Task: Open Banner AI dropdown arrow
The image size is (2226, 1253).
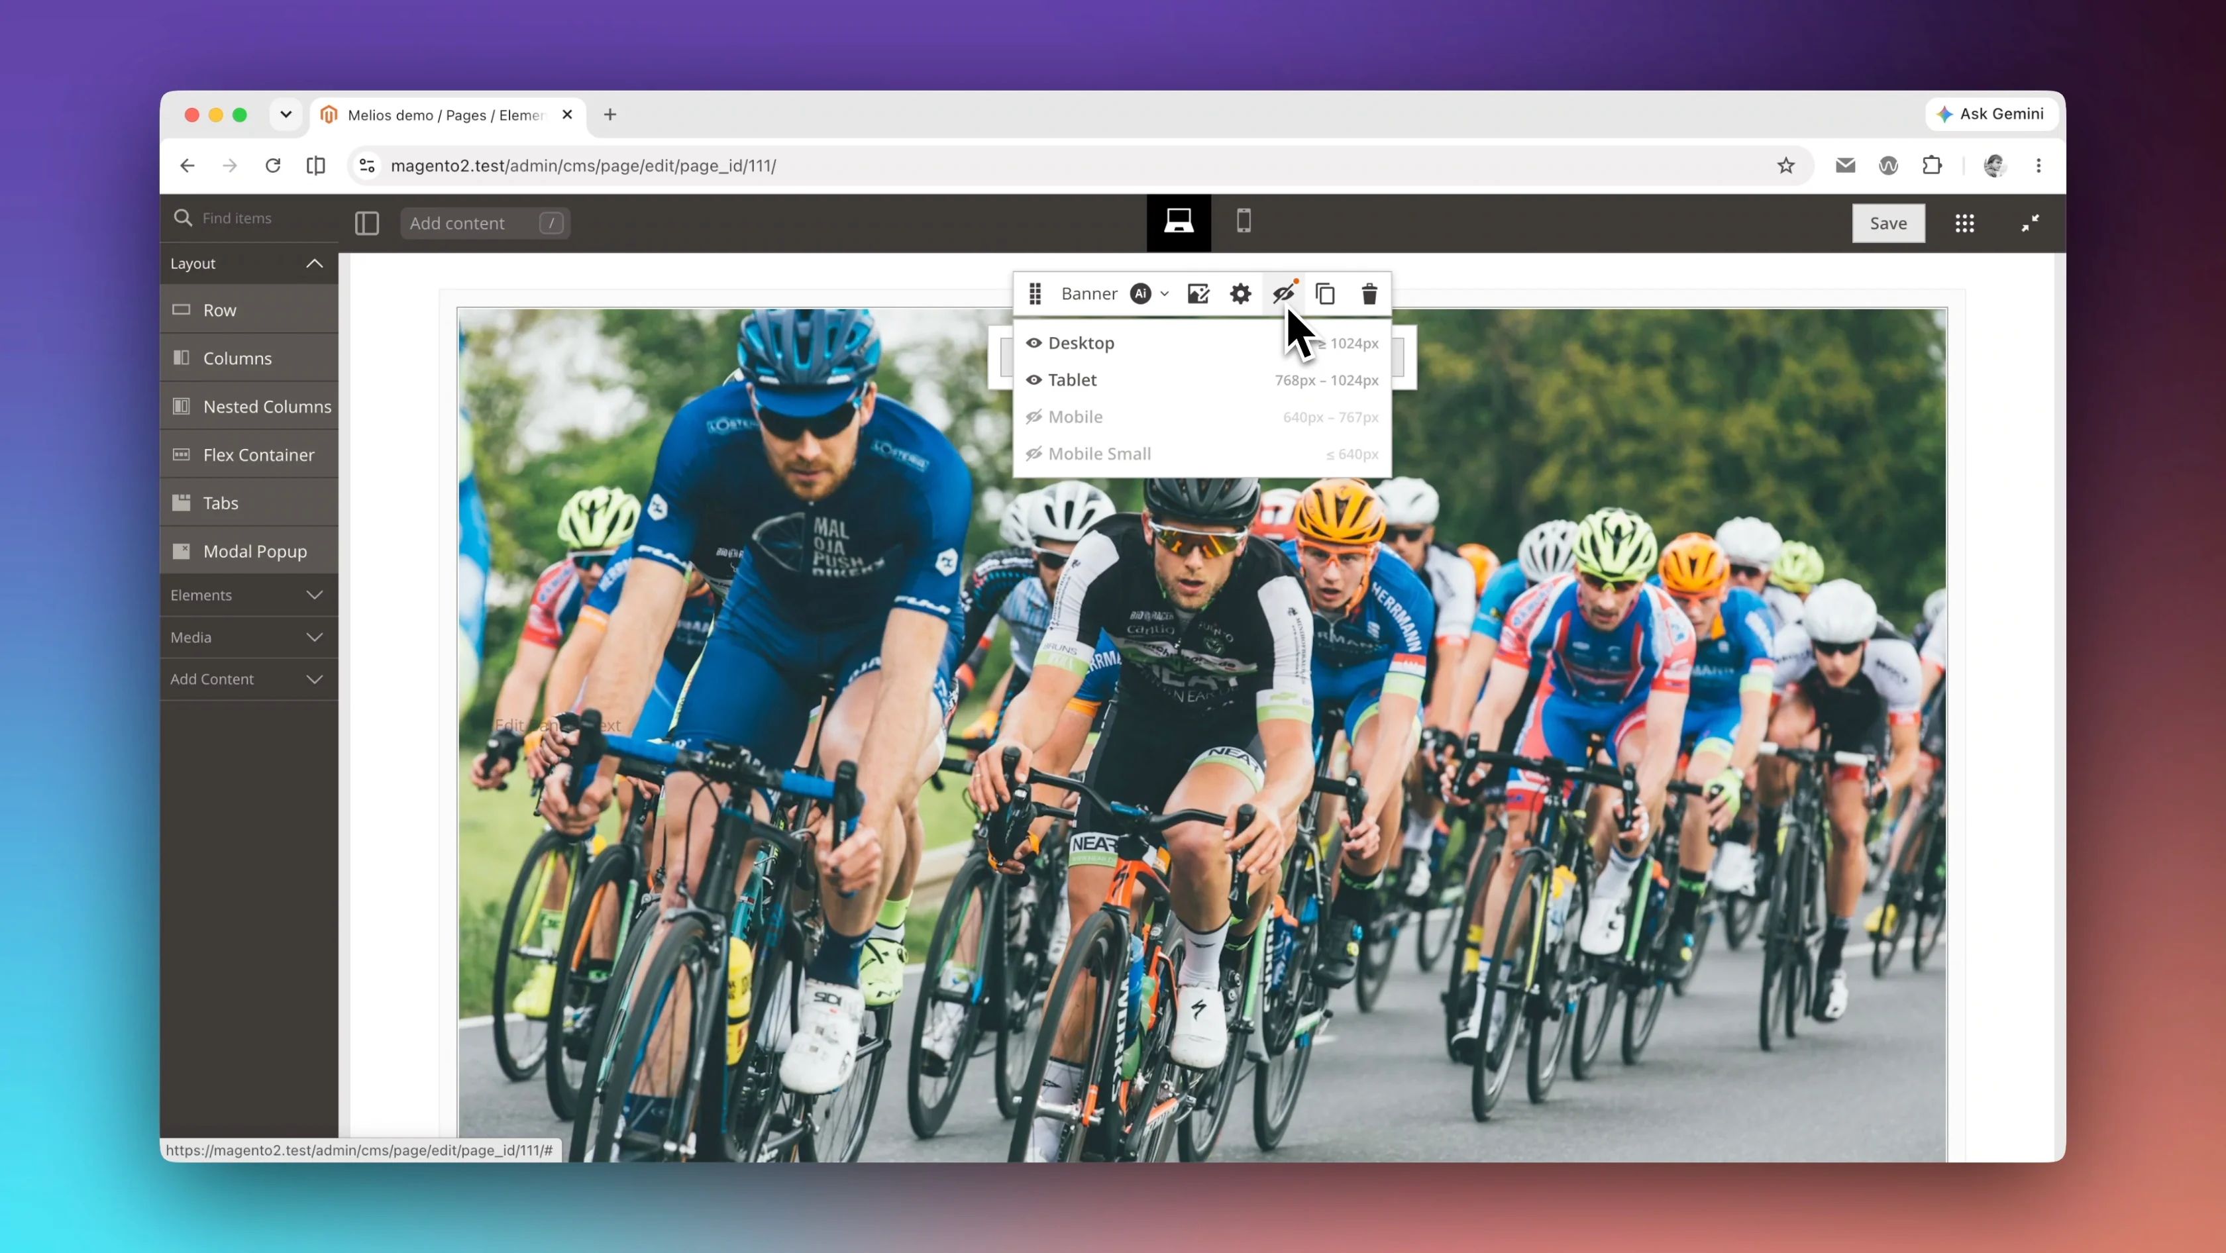Action: pos(1164,293)
